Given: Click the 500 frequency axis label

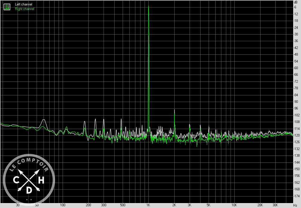Looking at the screenshot, I should click(122, 205).
